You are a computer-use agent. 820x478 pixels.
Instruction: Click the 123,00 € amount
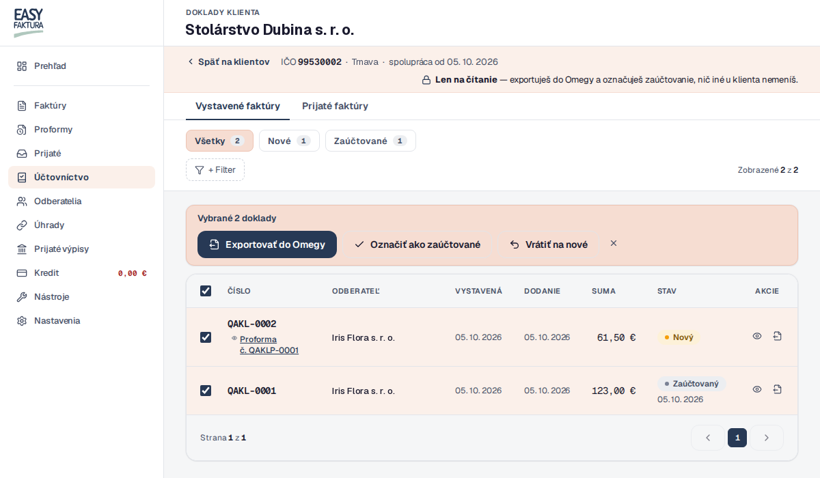(x=614, y=391)
